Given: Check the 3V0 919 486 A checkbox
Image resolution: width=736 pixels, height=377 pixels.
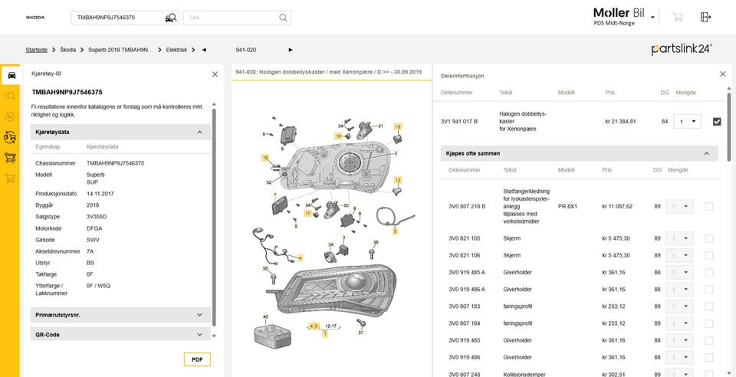Looking at the screenshot, I should tap(708, 290).
